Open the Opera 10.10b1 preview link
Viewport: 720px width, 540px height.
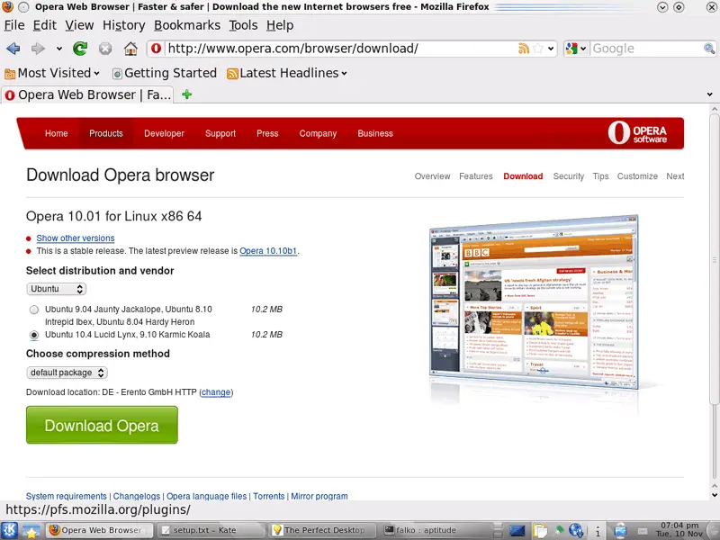click(268, 251)
